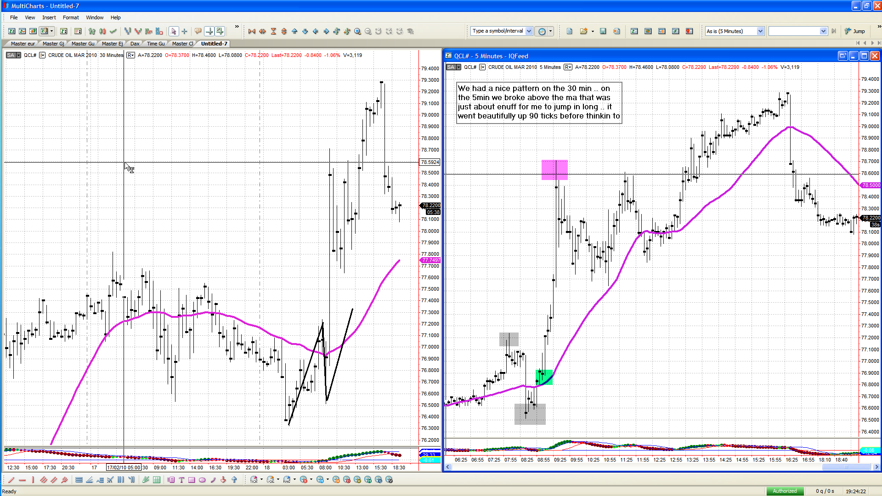This screenshot has height=496, width=882.
Task: Open instrument dropdown beside QCL# on 5 minute chart
Action: coord(482,67)
